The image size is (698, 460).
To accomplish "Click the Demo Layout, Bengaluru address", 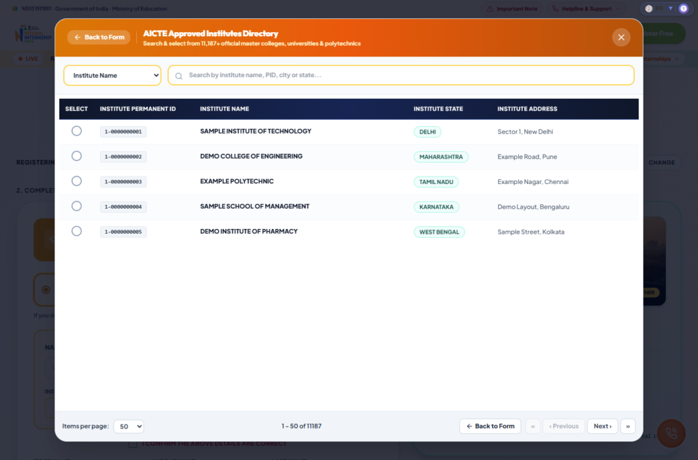I will (533, 207).
